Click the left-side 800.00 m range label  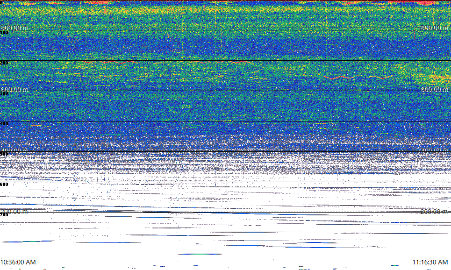14,27
